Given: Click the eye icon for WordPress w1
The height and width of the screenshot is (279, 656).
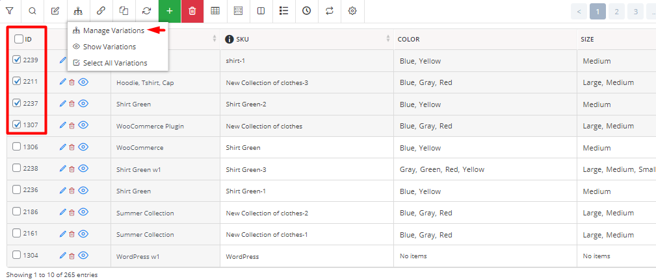Looking at the screenshot, I should (83, 255).
